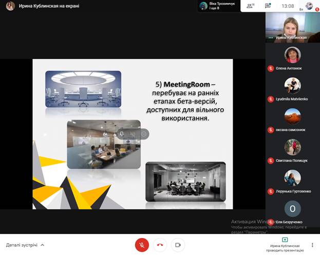320x256 pixels.
Task: Click muted mic icon next to Олена Антонюк
Action: click(271, 68)
